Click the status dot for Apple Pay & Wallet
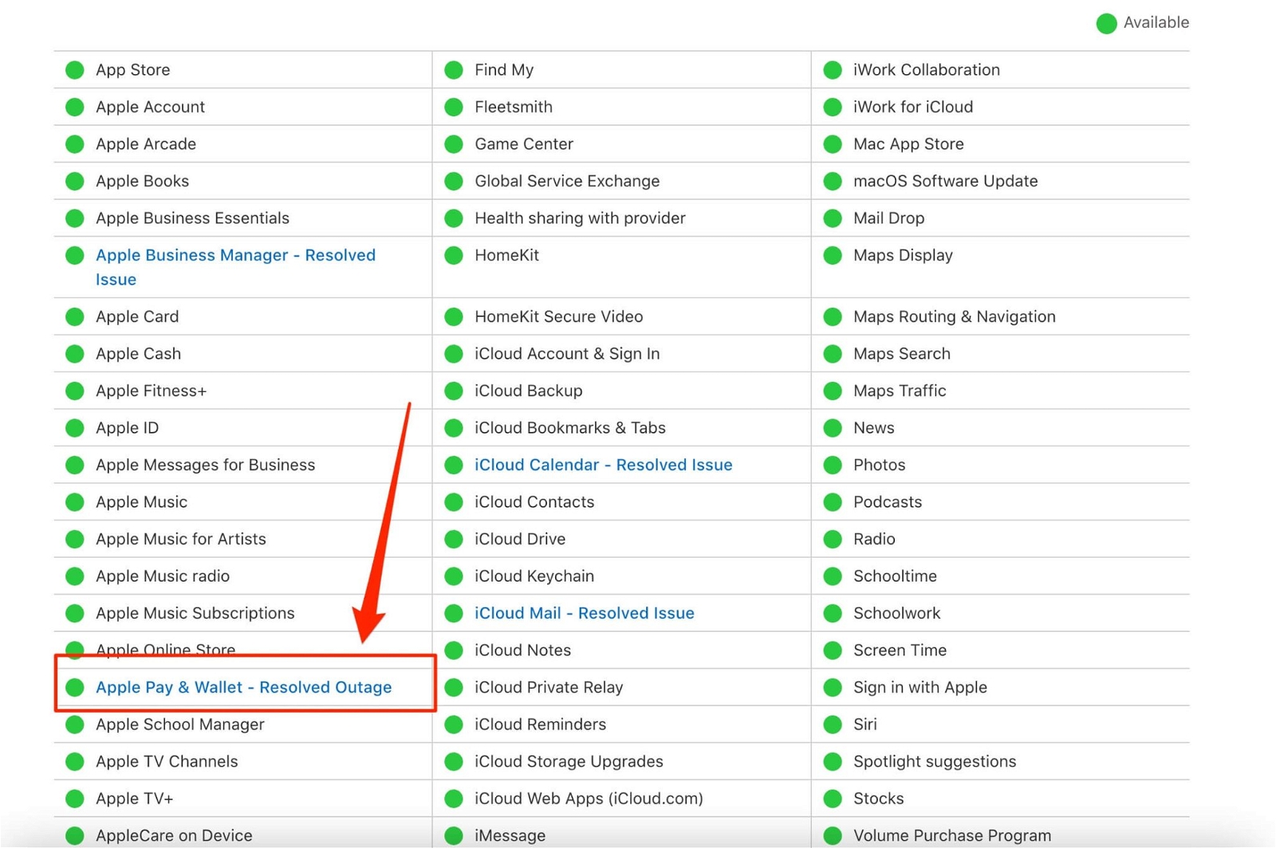Screen dimensions: 1276x848 point(75,687)
